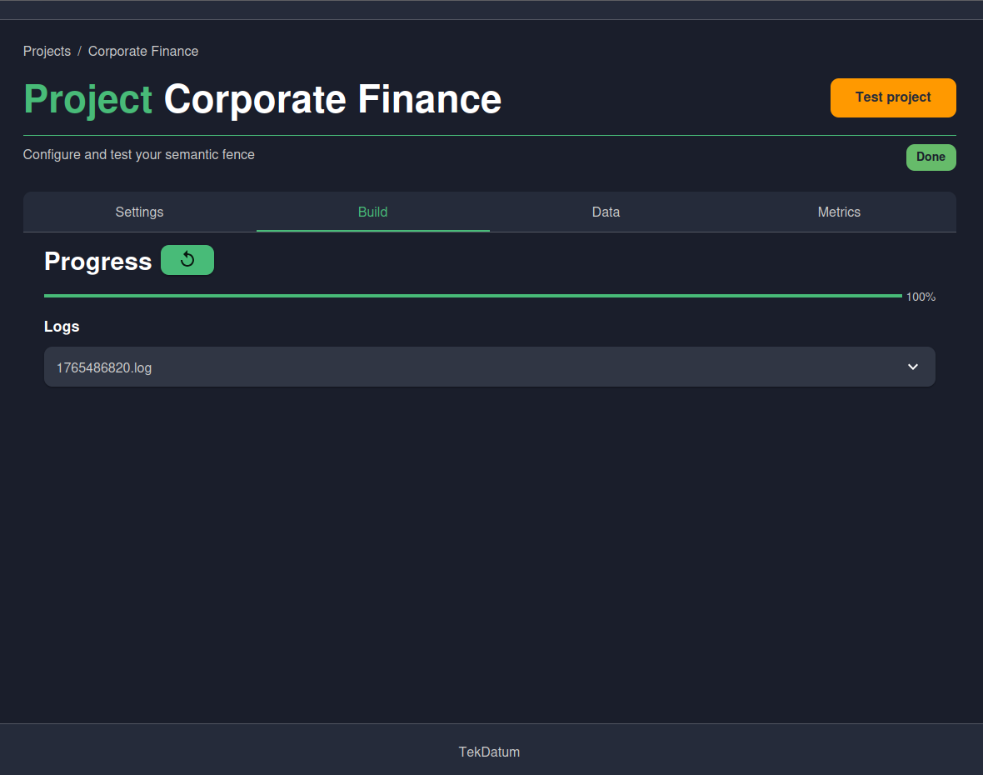Click the Logs section heading
Image resolution: width=983 pixels, height=775 pixels.
click(62, 326)
